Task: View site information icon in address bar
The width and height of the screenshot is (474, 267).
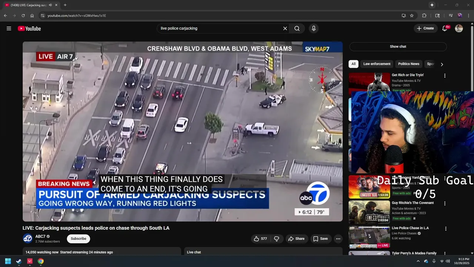Action: point(43,16)
